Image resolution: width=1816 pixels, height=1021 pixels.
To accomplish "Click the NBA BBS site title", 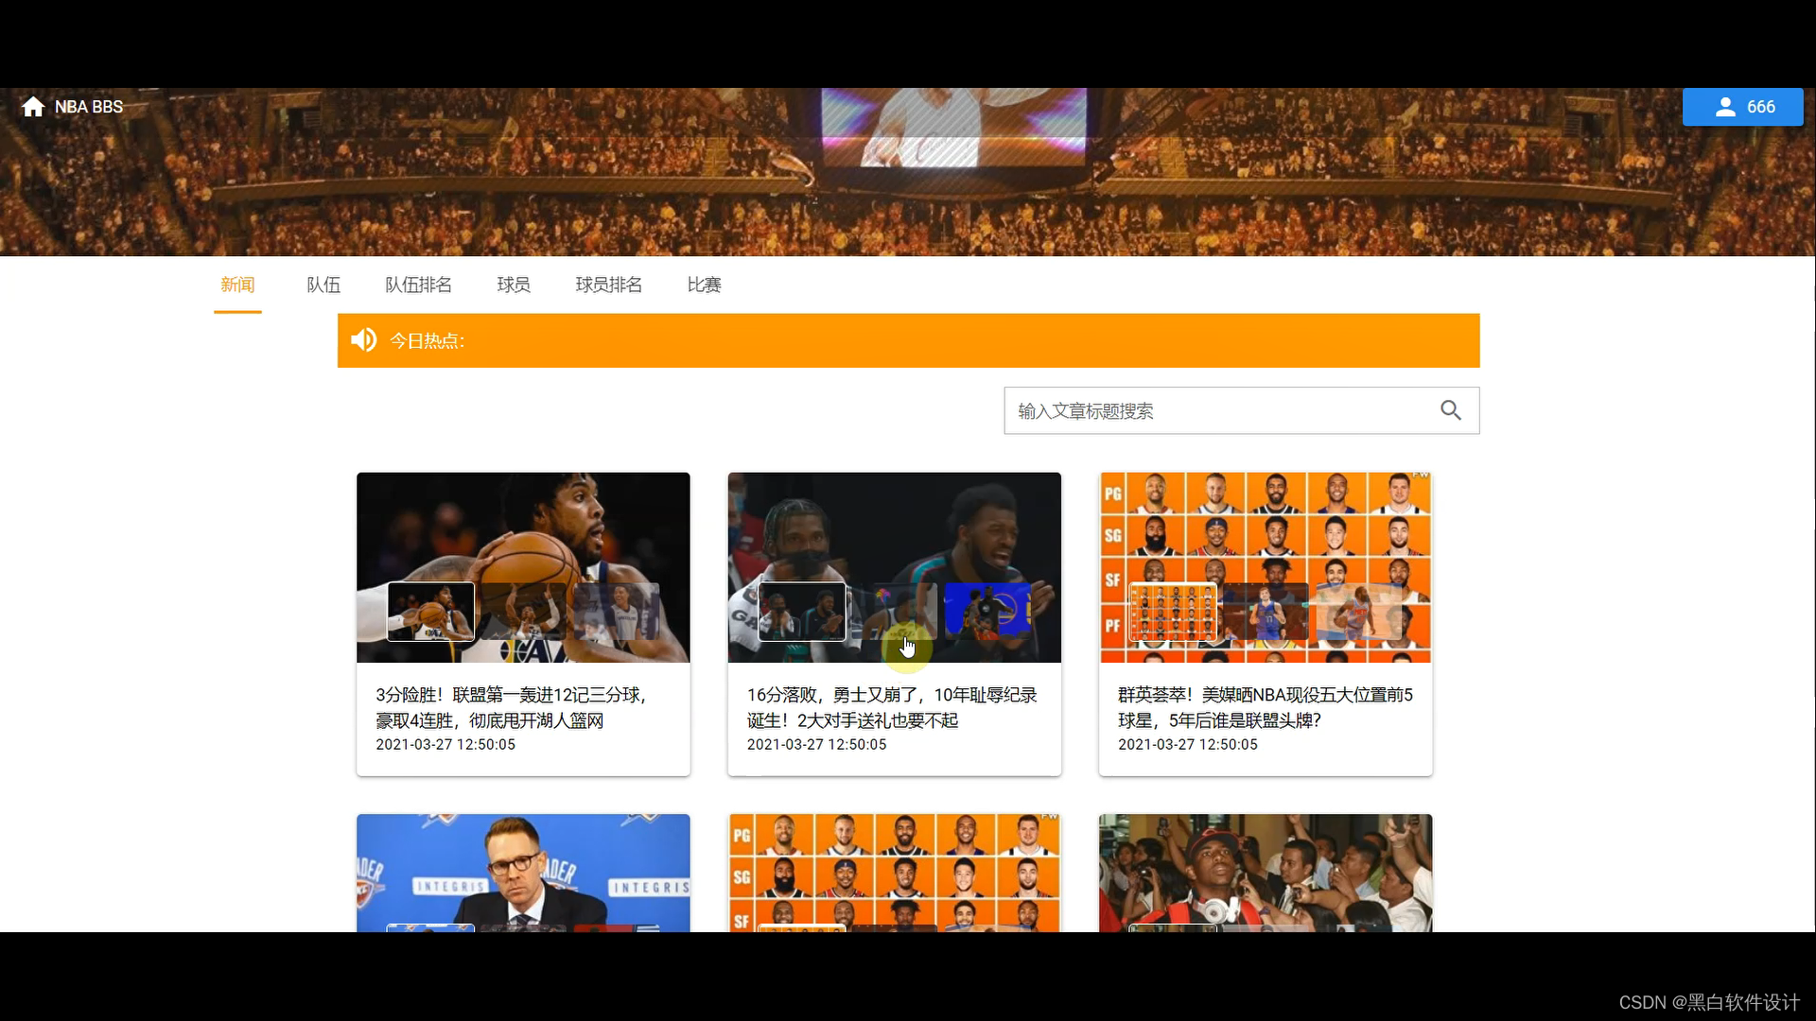I will click(x=89, y=107).
